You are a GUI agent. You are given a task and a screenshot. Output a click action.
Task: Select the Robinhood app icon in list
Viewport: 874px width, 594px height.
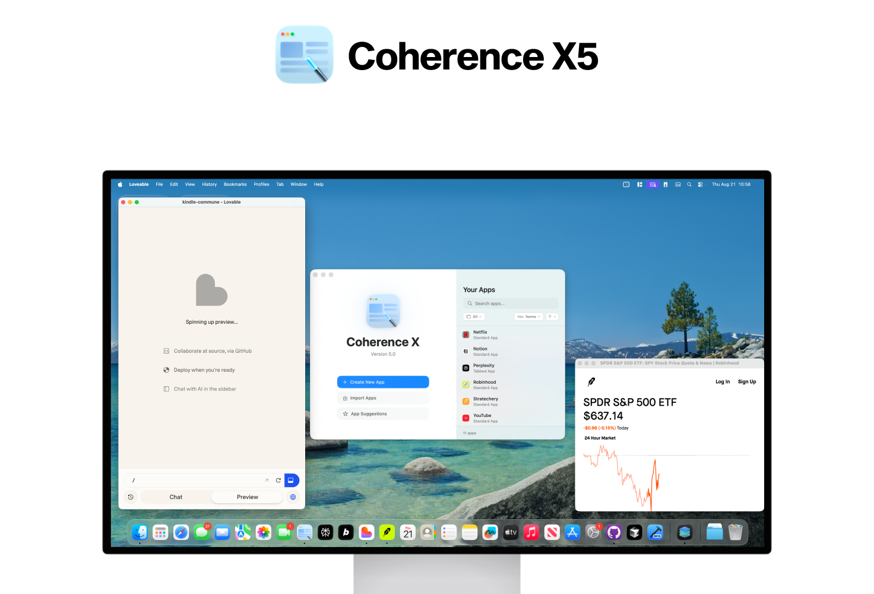[x=466, y=385]
